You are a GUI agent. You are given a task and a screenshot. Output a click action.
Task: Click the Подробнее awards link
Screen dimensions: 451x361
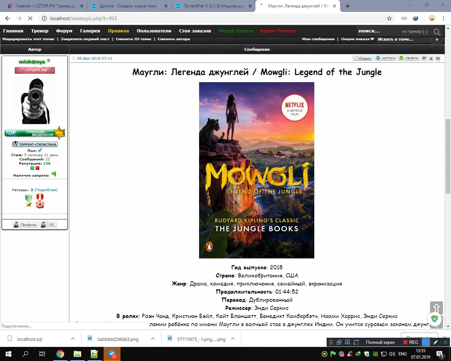[x=46, y=190]
